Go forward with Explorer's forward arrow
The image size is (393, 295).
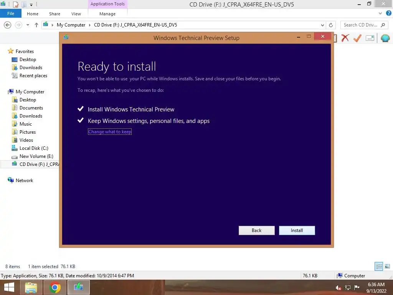point(18,25)
